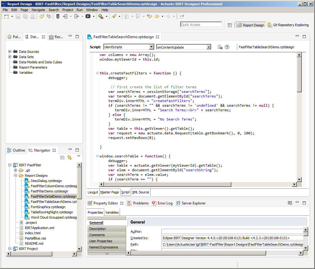Click the Pin Editor toolbar icon
This screenshot has width=315, height=269.
pos(182,17)
